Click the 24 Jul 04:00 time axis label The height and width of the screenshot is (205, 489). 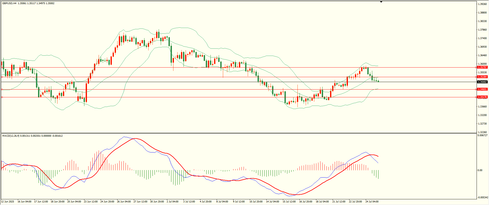point(372,201)
